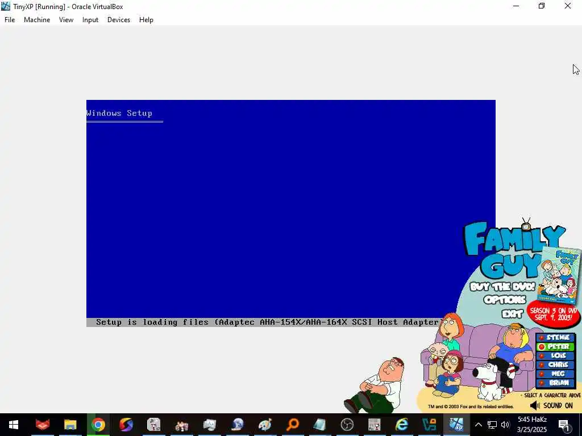Open the orange magnifier search app
582x436 pixels.
click(x=293, y=425)
